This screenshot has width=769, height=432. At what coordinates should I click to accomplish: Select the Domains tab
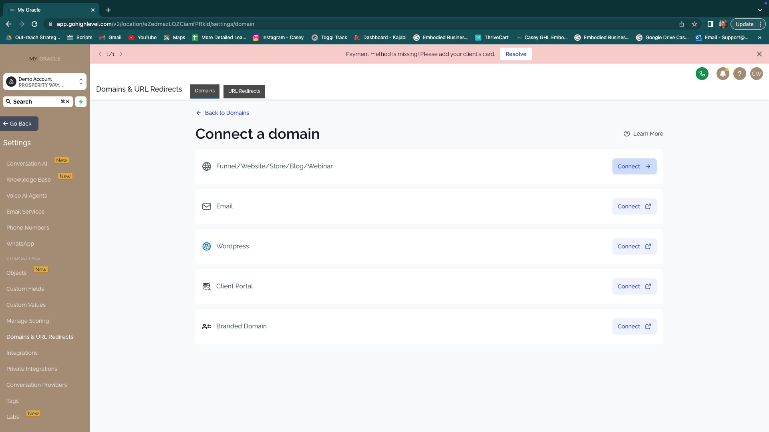(205, 91)
